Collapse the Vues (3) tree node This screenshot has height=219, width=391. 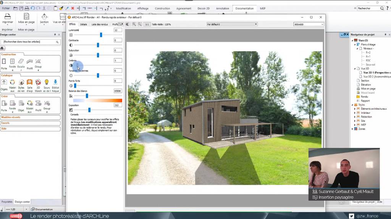tap(352, 40)
